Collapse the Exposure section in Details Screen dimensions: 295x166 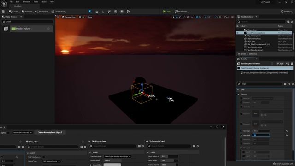point(239,94)
